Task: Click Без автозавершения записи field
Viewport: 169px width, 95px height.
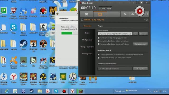Action: click(115, 69)
